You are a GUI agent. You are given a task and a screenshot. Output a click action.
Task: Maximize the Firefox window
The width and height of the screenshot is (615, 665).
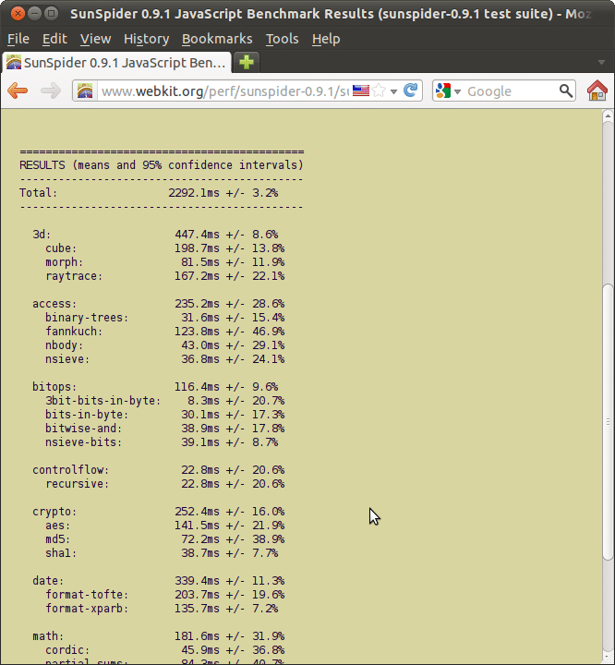tap(52, 14)
